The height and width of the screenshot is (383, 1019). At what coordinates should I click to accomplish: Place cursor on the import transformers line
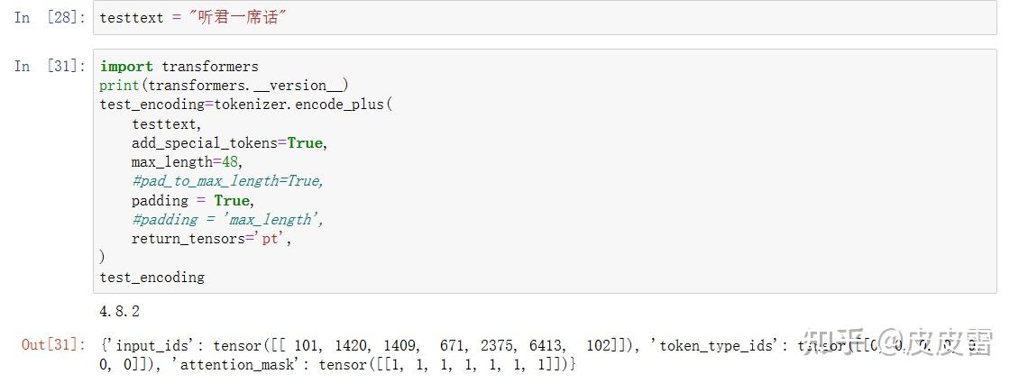point(179,67)
